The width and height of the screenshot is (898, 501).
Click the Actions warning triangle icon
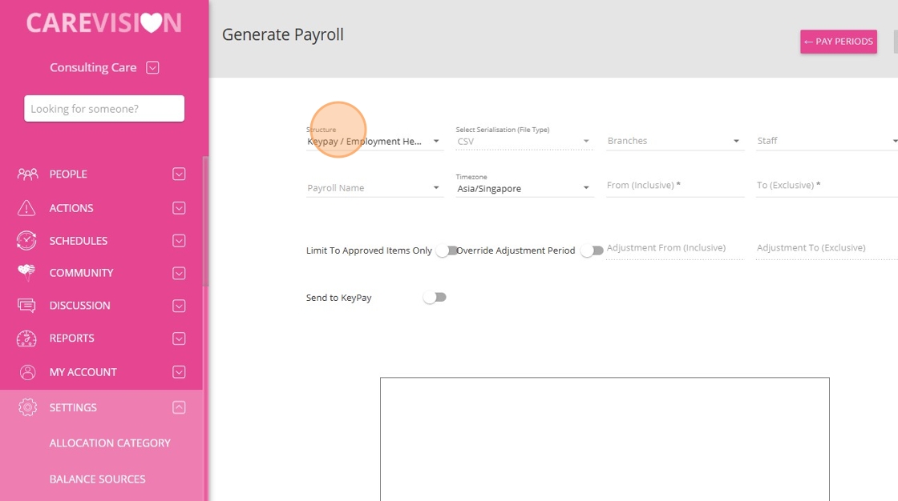[26, 208]
